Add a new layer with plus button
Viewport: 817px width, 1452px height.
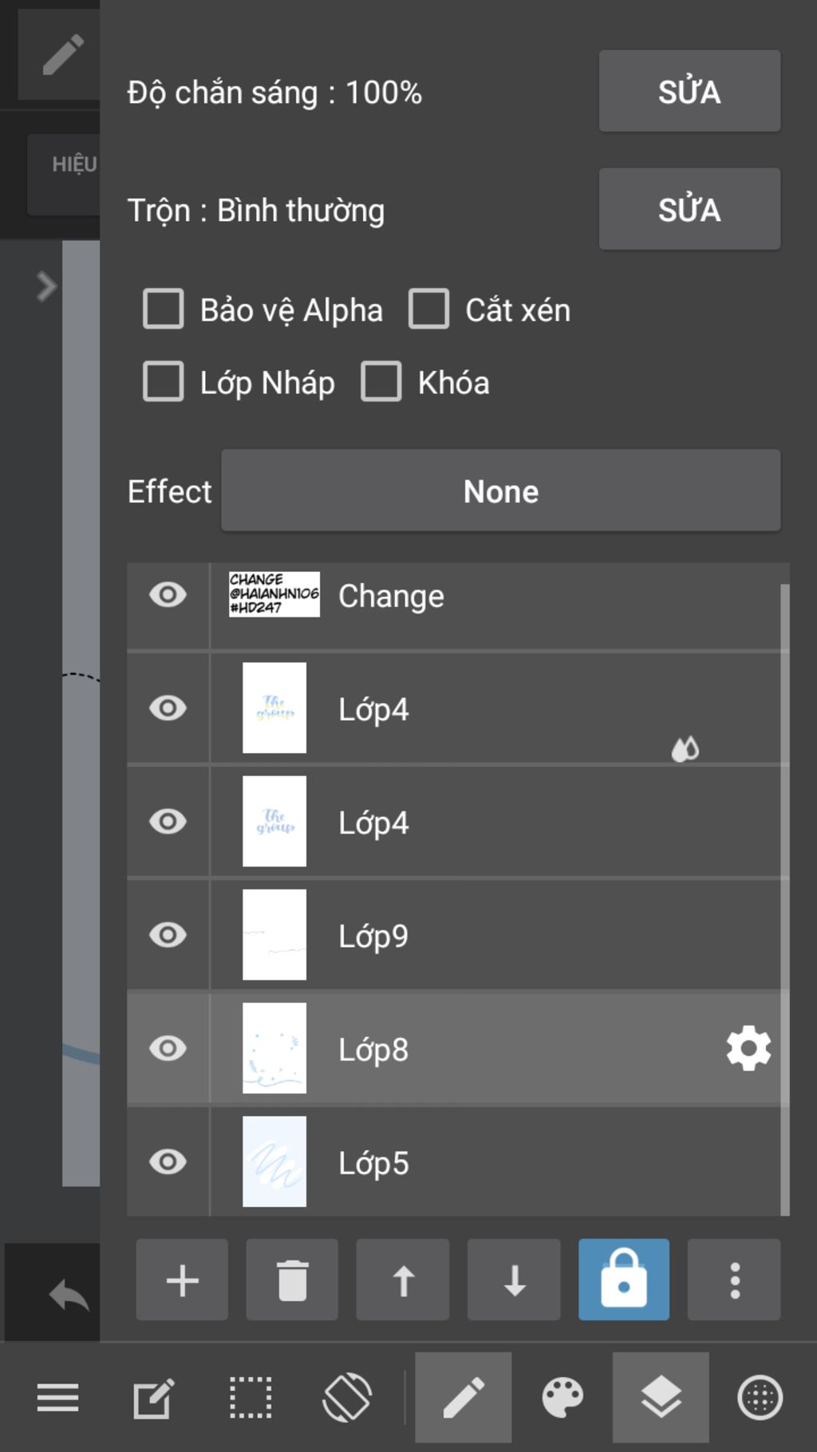tap(182, 1280)
